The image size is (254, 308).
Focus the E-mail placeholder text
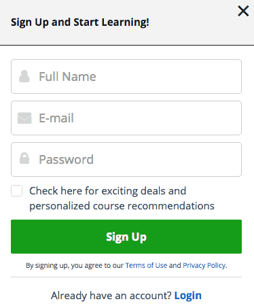(56, 118)
